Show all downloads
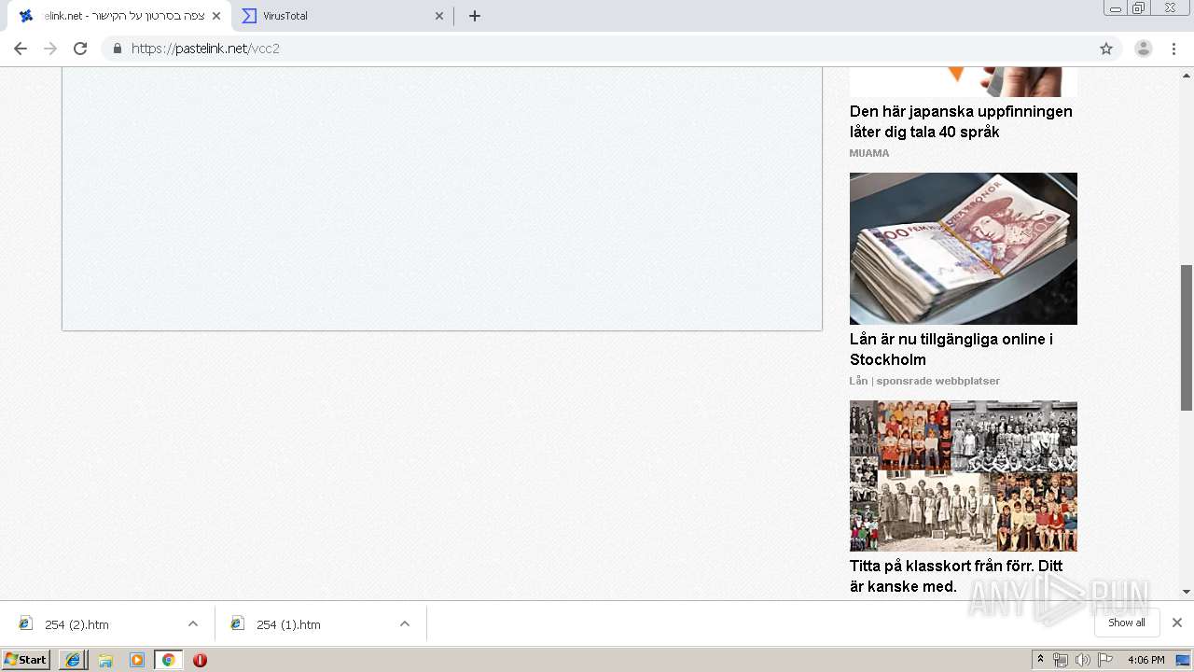This screenshot has height=672, width=1194. click(1127, 623)
